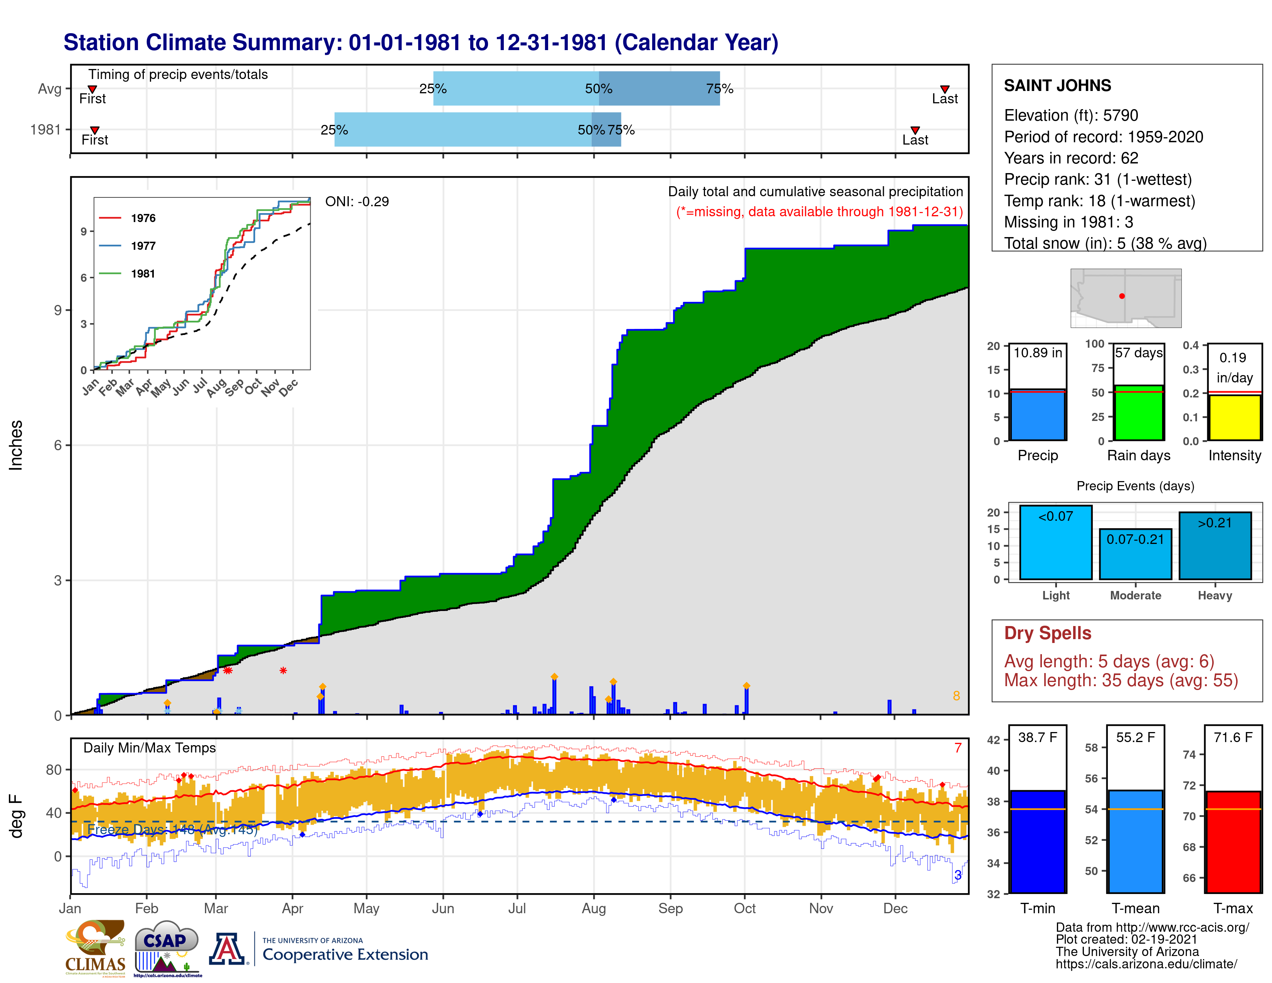Screen dimensions: 1272x983
Task: Click the orange diamond on October rain spike
Action: pyautogui.click(x=746, y=686)
